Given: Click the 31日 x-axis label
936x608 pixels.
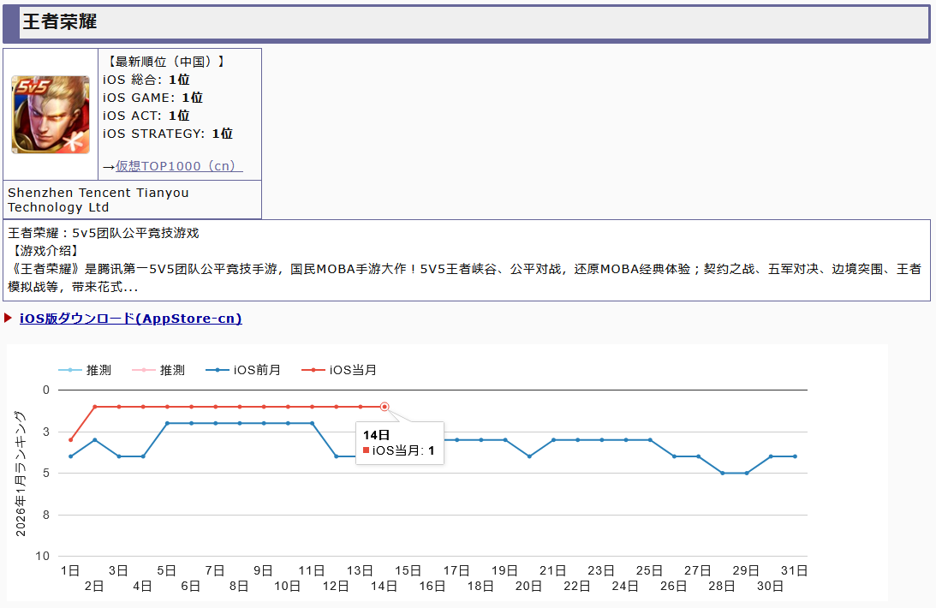Looking at the screenshot, I should click(795, 570).
